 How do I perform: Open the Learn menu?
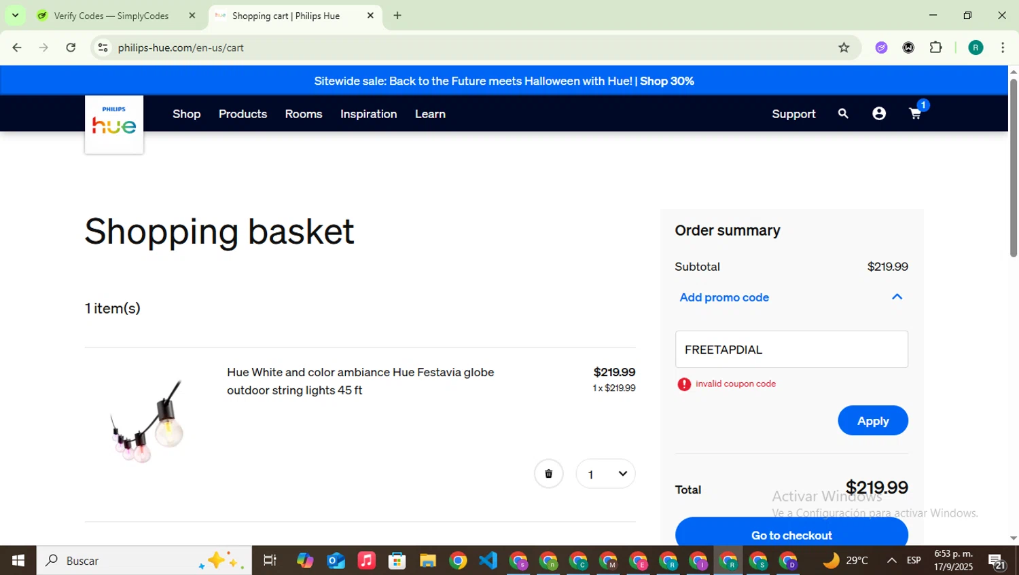tap(430, 114)
